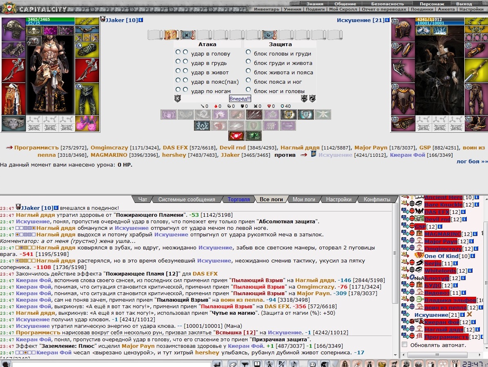Image resolution: width=488 pixels, height=367 pixels.
Task: Click shield icon with opposite arrows
Action: 304,99
